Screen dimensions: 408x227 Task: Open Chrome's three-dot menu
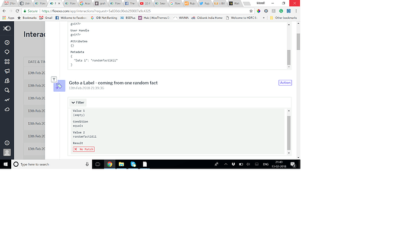click(296, 11)
